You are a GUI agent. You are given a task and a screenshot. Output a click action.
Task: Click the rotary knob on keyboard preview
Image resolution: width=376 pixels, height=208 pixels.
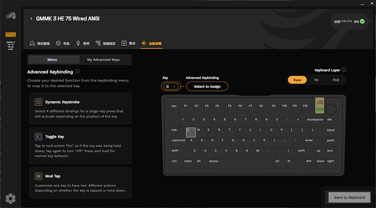(331, 109)
